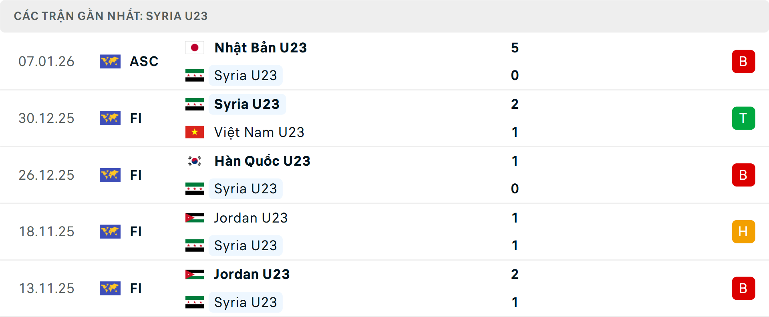The width and height of the screenshot is (769, 317).
Task: Click the section header Các trận gần nhất
Action: pyautogui.click(x=111, y=16)
